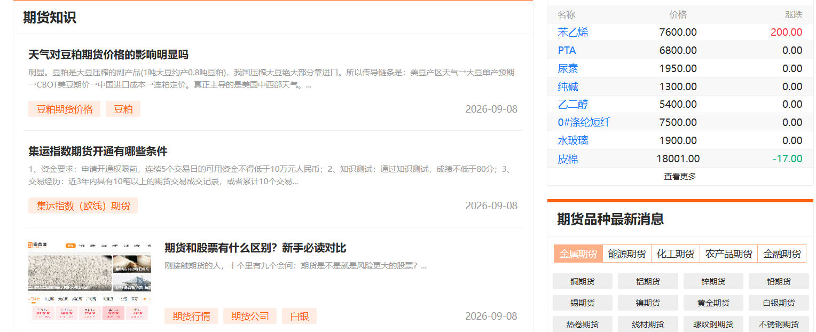Open article 集运指数期货开通有哪些条件
Viewport: 816px width, 332px height.
[98, 151]
